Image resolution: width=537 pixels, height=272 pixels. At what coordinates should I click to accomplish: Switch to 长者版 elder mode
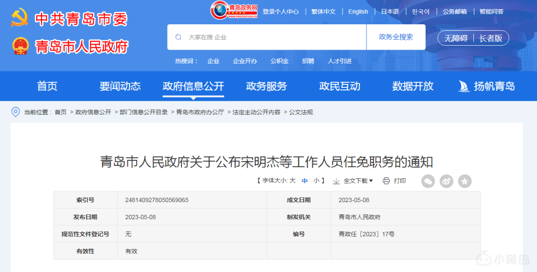pos(491,38)
